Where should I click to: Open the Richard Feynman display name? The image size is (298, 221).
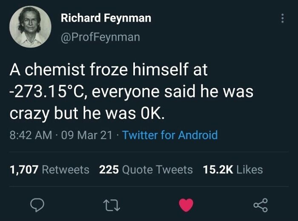[106, 18]
